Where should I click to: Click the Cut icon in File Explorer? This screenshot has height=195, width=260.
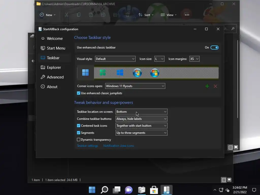point(66,15)
